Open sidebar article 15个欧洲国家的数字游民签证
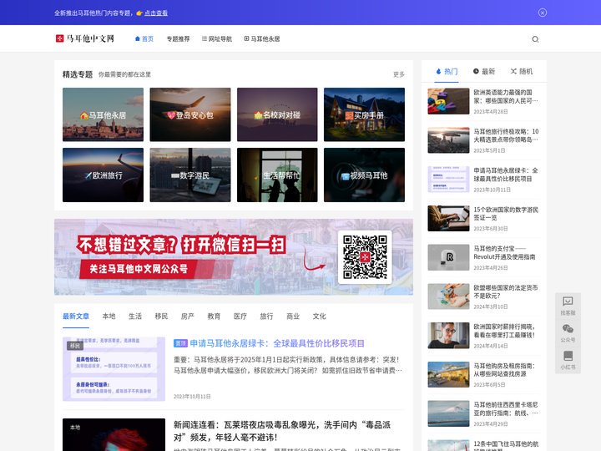601x451 pixels. (x=506, y=214)
